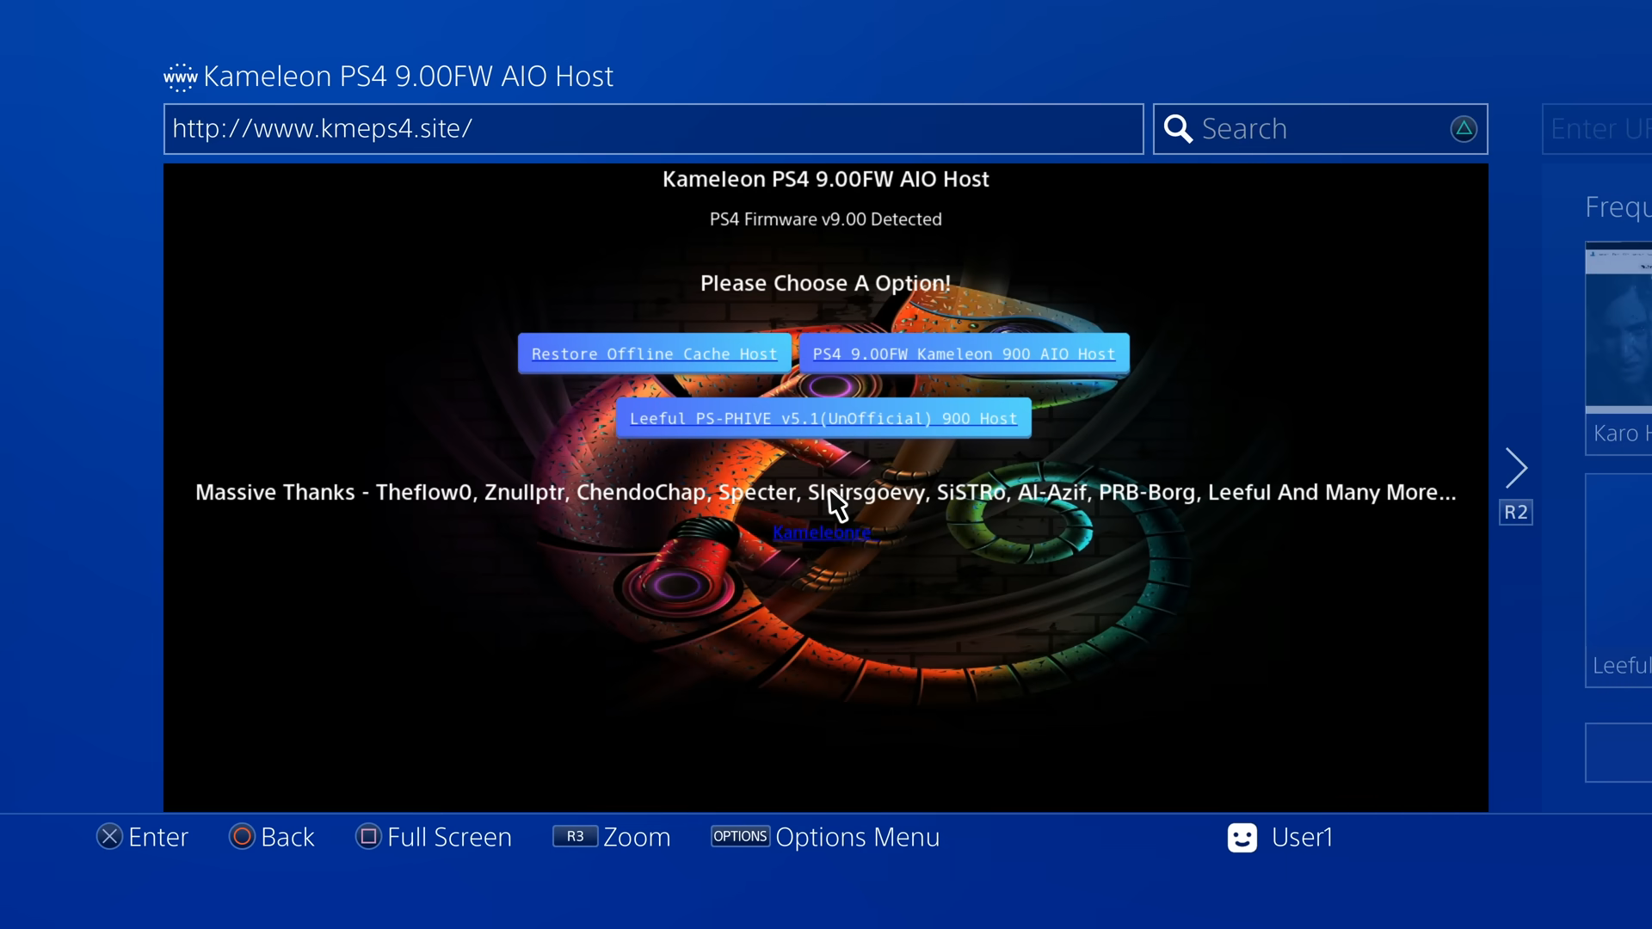Viewport: 1652px width, 929px height.
Task: Click the User1 profile icon
Action: coord(1242,837)
